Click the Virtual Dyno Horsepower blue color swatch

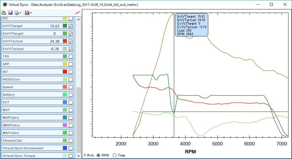pyautogui.click(x=65, y=148)
